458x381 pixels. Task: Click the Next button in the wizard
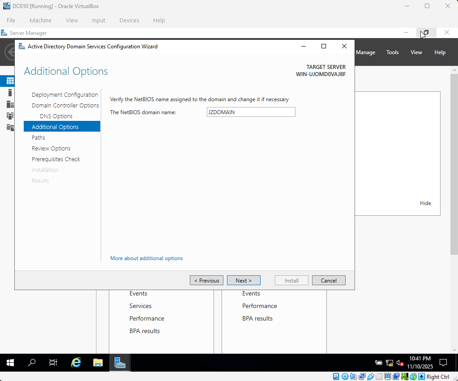coord(244,280)
